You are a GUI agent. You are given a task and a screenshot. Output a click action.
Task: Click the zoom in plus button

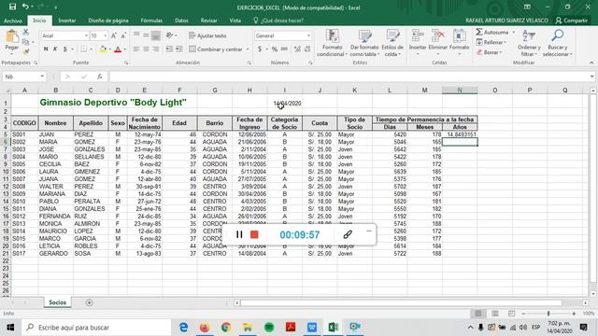574,314
